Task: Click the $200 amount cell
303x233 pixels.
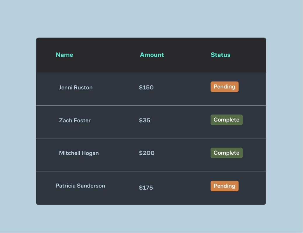Action: tap(147, 153)
